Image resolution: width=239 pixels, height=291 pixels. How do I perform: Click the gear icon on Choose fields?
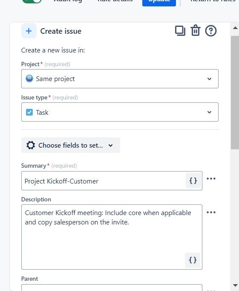[x=31, y=145]
